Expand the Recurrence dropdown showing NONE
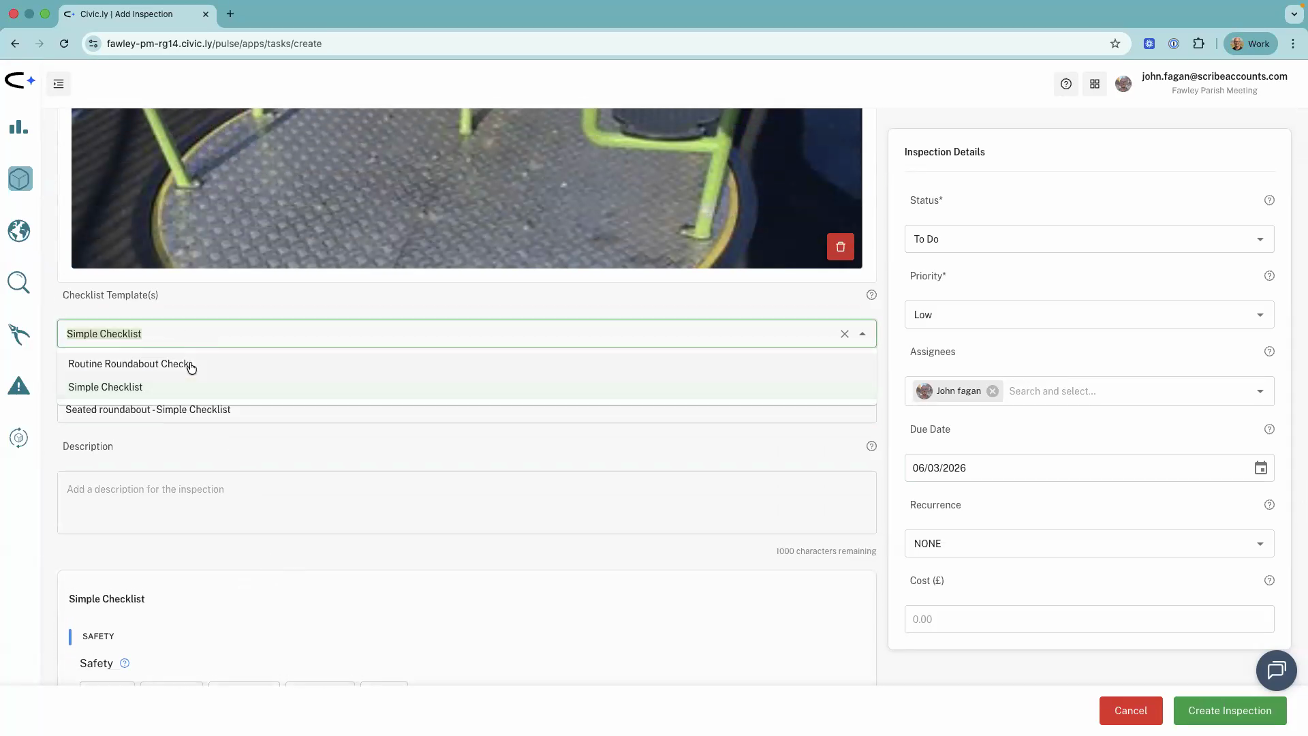Screen dimensions: 1308x736 (1089, 544)
